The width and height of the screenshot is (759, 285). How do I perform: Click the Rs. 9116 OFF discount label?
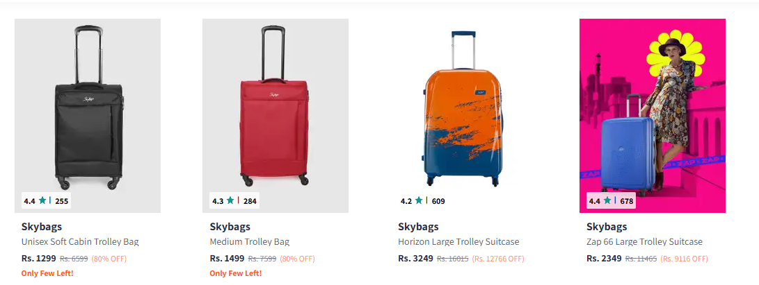684,259
